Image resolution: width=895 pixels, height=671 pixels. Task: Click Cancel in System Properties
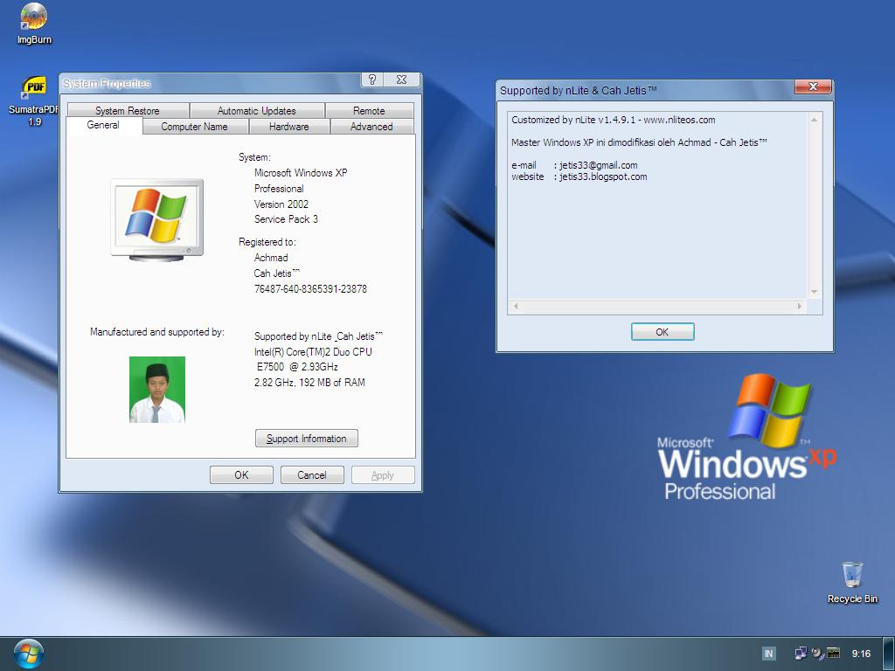[x=312, y=474]
